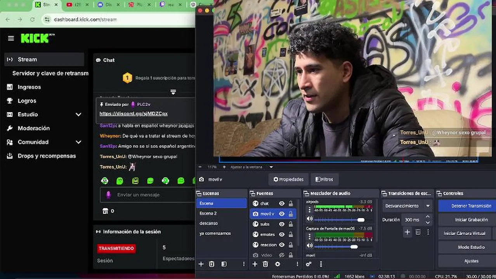Hide the subs source
The image size is (496, 279).
click(282, 224)
